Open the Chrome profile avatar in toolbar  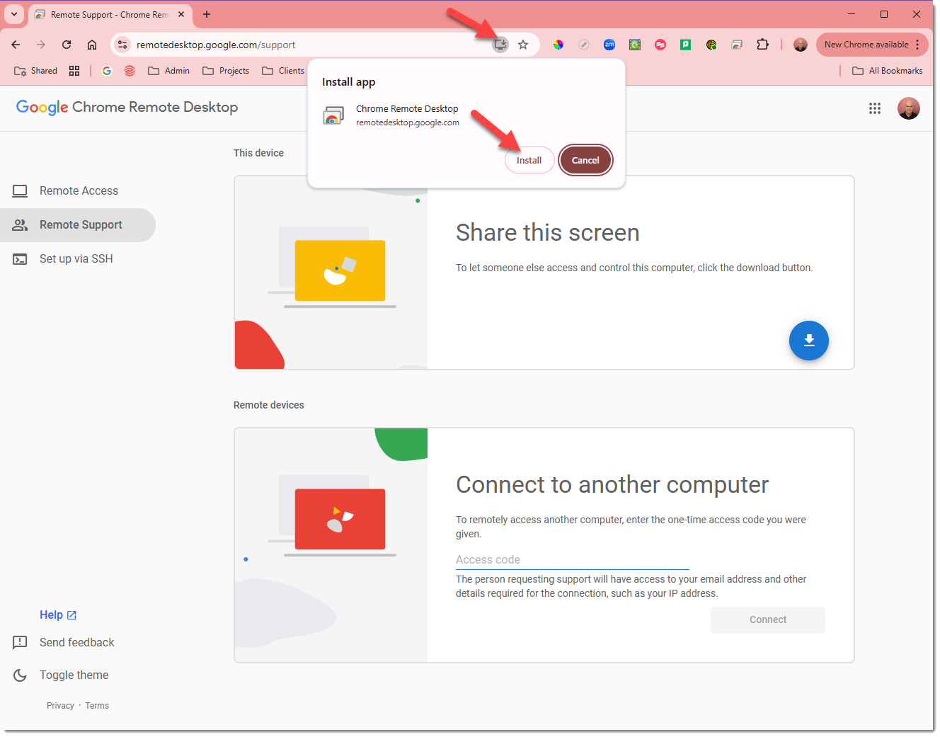[x=801, y=45]
